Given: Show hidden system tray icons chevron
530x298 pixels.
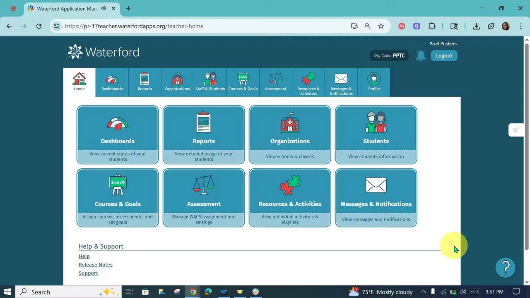Looking at the screenshot, I should tap(423, 292).
